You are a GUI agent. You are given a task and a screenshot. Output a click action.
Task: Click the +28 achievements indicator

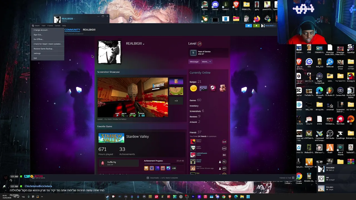click(x=174, y=168)
